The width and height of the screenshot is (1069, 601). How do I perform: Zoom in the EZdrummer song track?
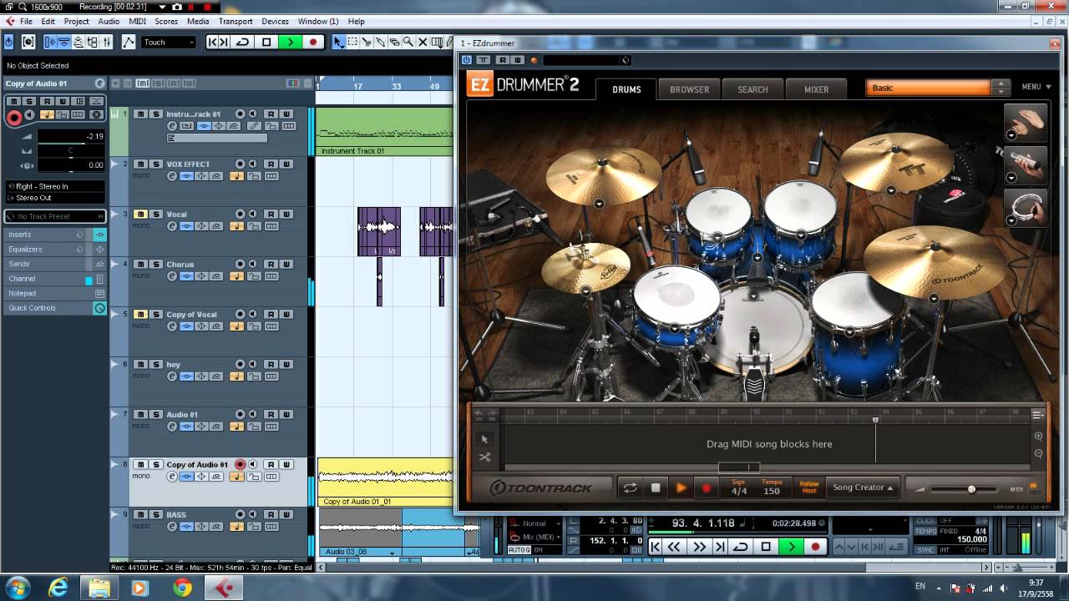(1038, 437)
